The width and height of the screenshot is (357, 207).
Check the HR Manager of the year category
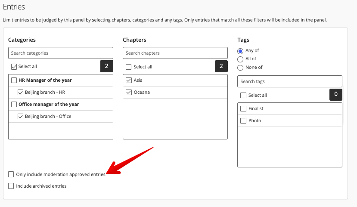(14, 80)
